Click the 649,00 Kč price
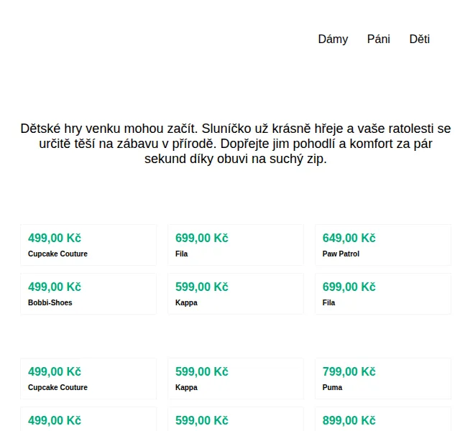Viewport: 460px width, 431px height. 349,238
